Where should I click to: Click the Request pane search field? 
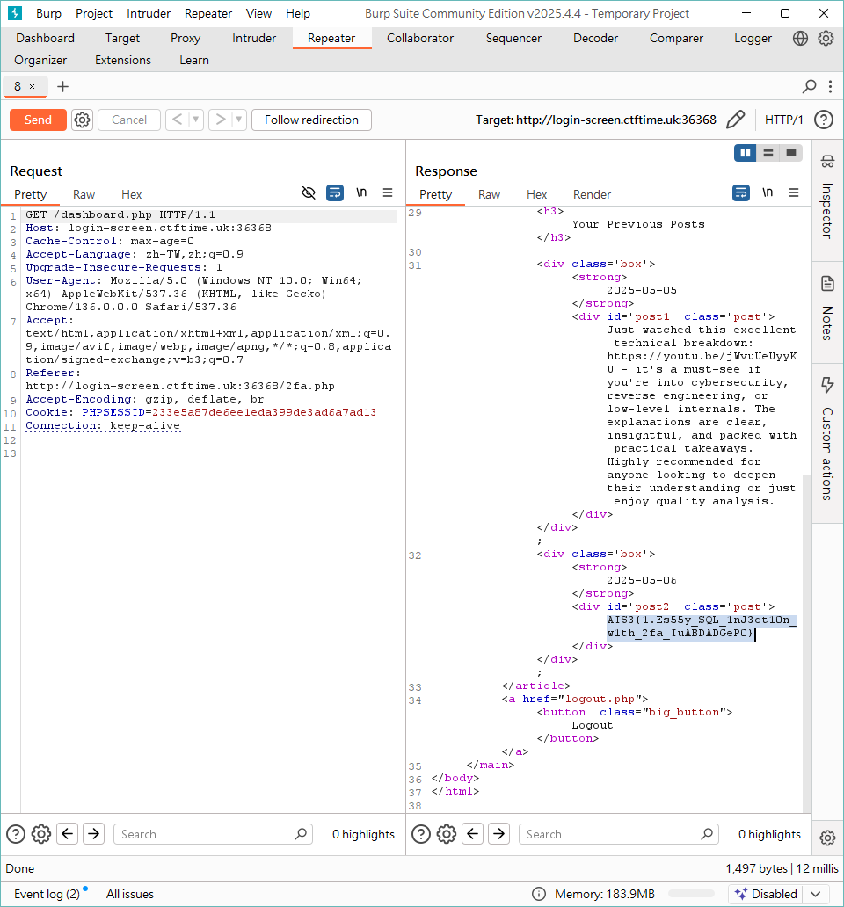click(211, 834)
